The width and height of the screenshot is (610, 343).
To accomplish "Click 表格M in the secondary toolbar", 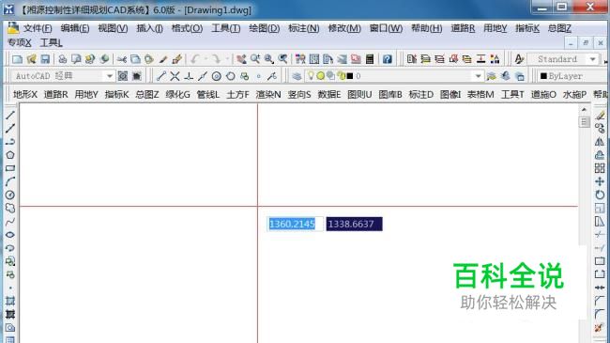I will tap(480, 94).
